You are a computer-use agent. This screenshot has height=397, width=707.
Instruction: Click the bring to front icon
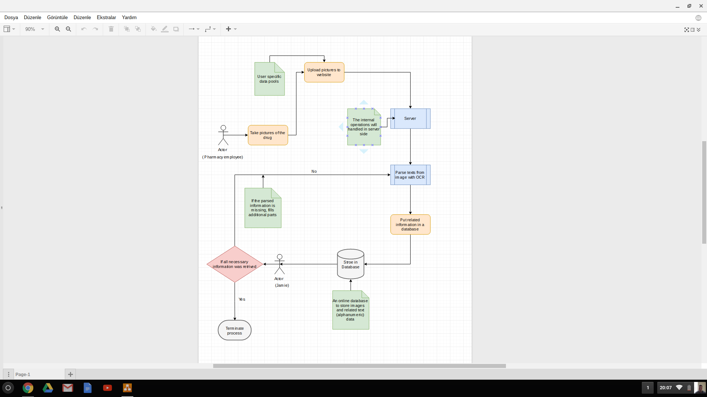[x=127, y=29]
